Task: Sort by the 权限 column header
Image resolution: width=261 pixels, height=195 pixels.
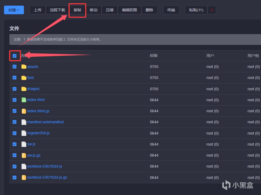Action: click(154, 56)
